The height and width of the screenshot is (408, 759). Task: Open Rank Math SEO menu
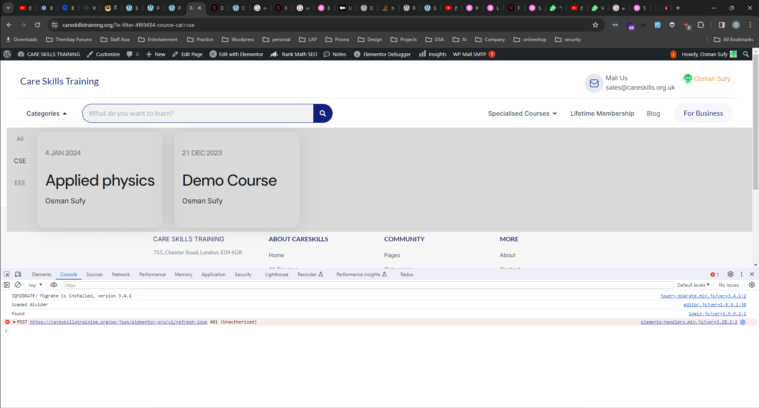(294, 54)
